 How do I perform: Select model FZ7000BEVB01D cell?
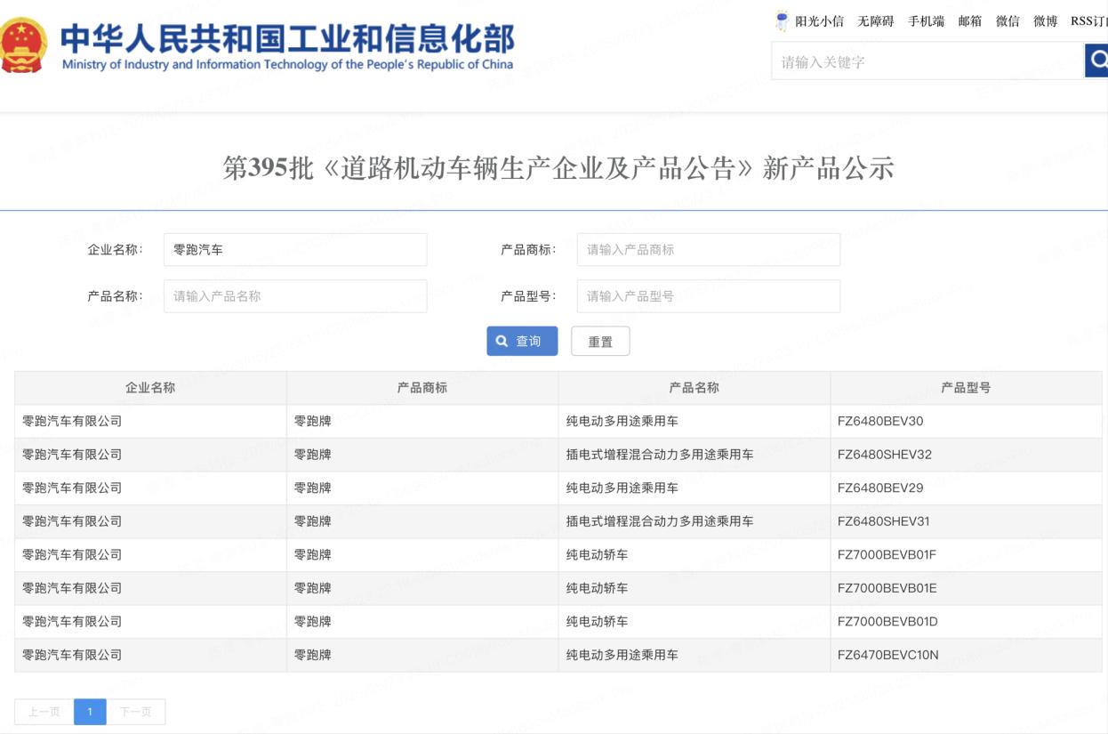967,621
